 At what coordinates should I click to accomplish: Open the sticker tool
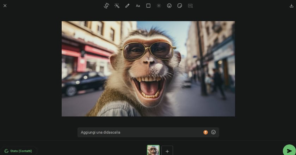[x=180, y=6]
